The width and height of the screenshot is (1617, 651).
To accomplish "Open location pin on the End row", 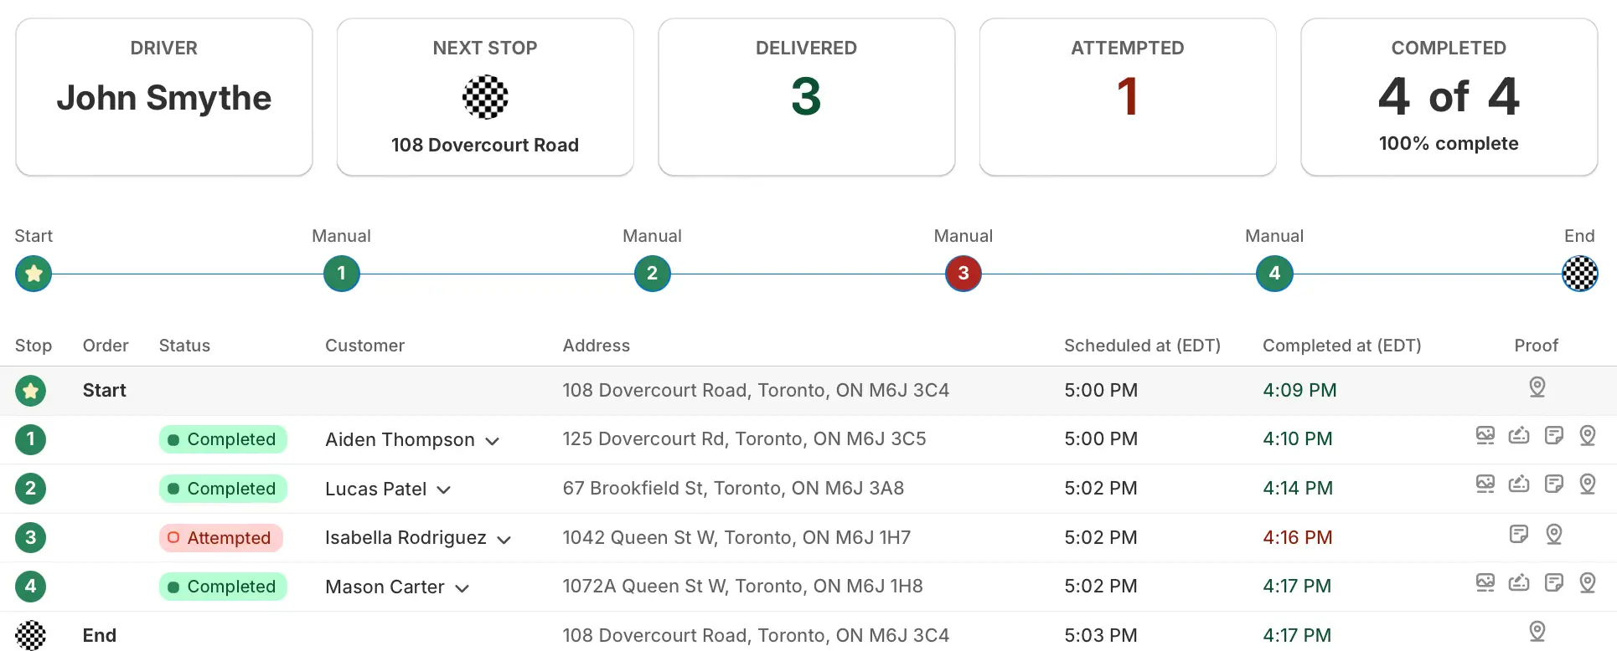I will [x=1537, y=632].
